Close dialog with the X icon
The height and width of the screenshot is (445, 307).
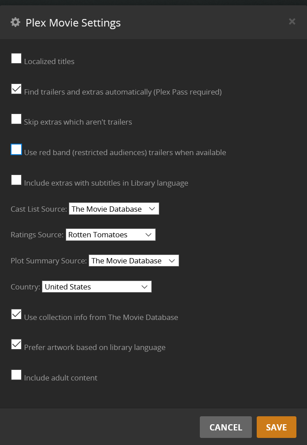point(292,21)
